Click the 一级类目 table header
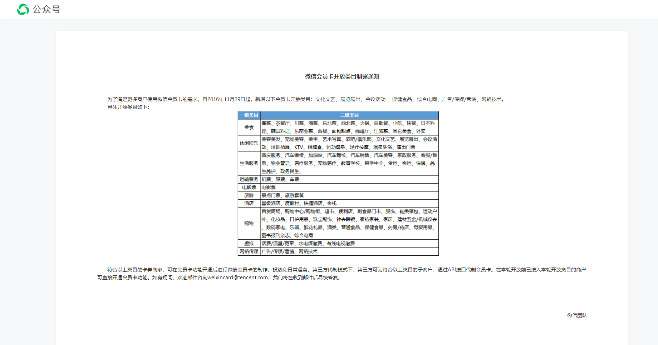658x345 pixels. 249,115
